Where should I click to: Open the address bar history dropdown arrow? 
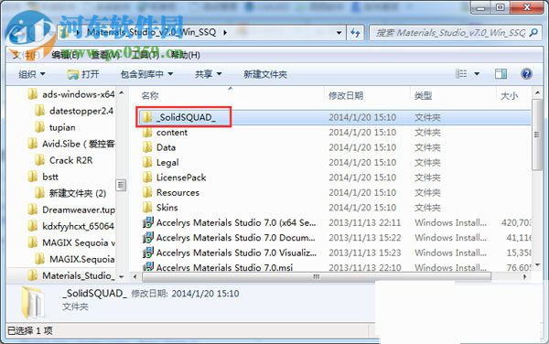[x=339, y=33]
